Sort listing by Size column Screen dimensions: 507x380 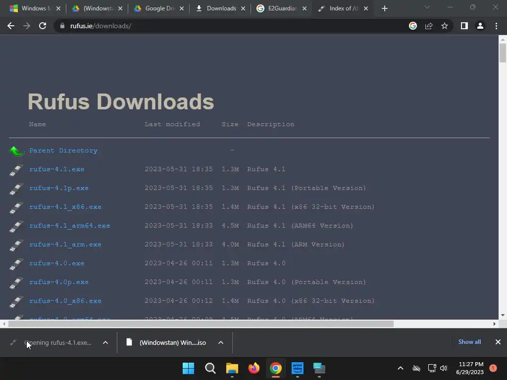pyautogui.click(x=230, y=124)
